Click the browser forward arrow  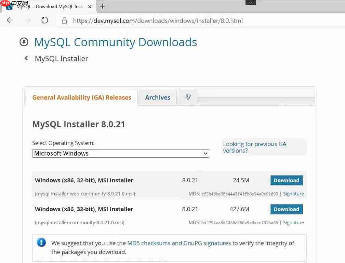click(x=27, y=20)
